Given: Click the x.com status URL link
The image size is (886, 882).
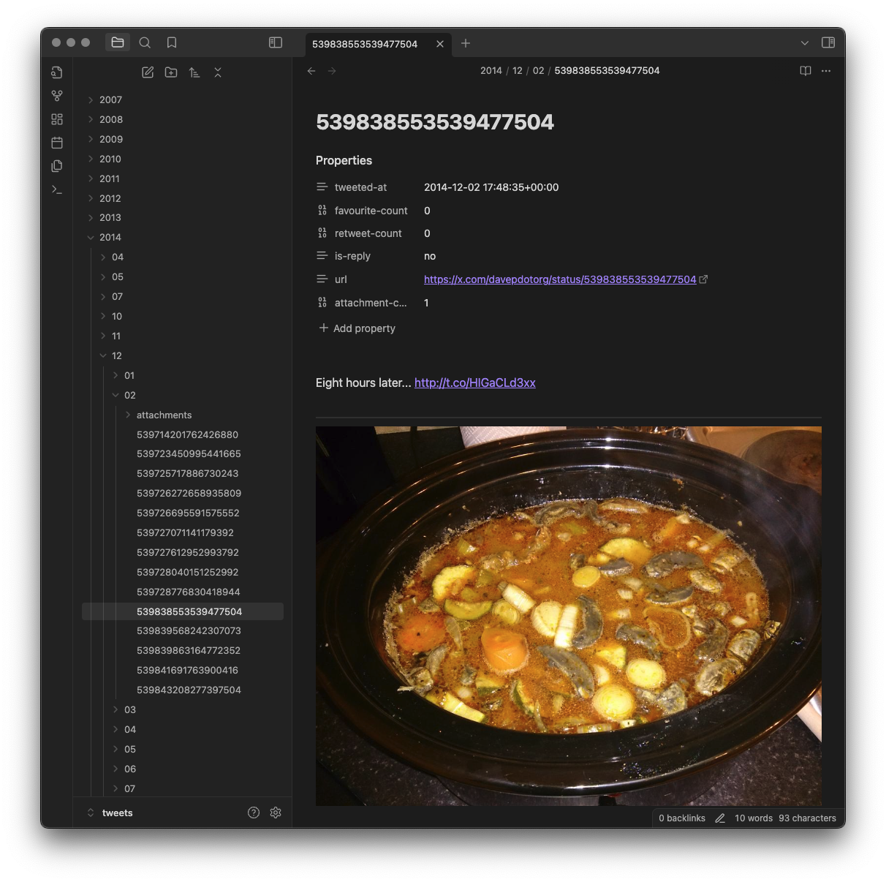Looking at the screenshot, I should [560, 279].
